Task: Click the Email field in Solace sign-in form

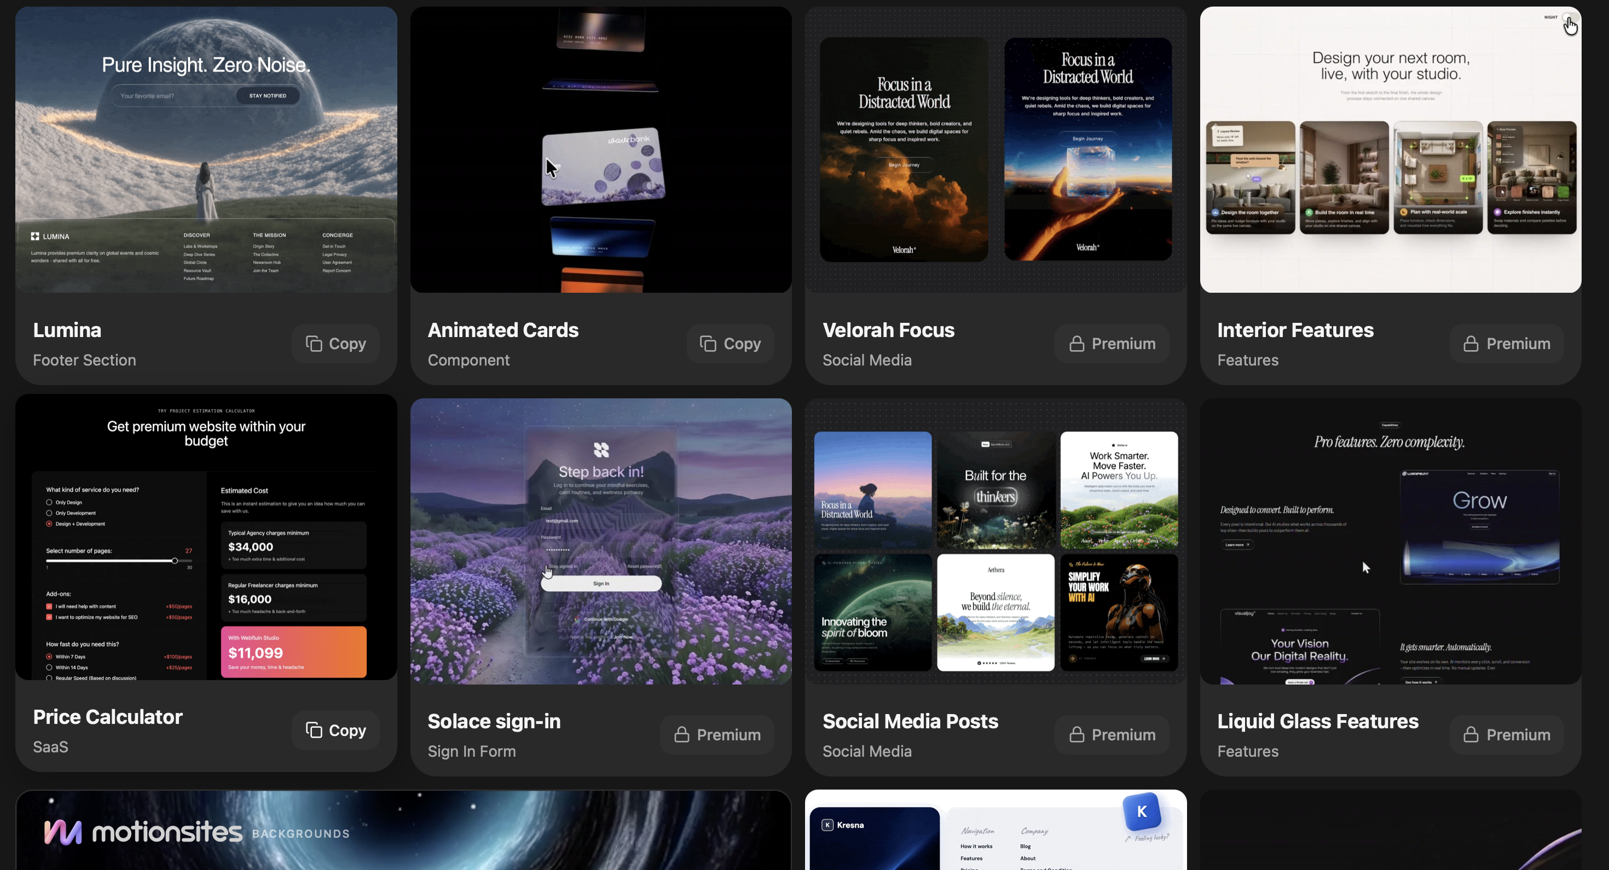Action: pyautogui.click(x=601, y=520)
